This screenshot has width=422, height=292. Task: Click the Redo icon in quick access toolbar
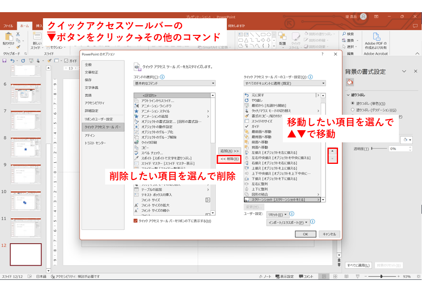[x=23, y=61]
